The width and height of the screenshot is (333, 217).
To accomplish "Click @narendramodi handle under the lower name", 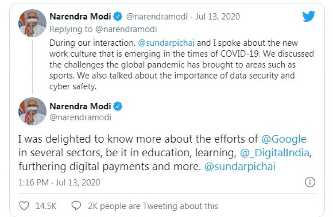I will click(x=80, y=118).
